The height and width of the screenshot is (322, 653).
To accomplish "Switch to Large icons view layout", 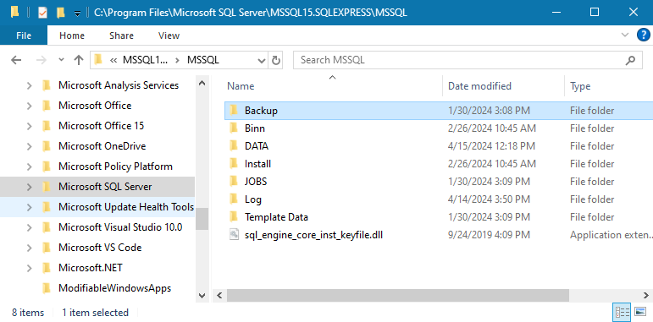I will tap(639, 312).
